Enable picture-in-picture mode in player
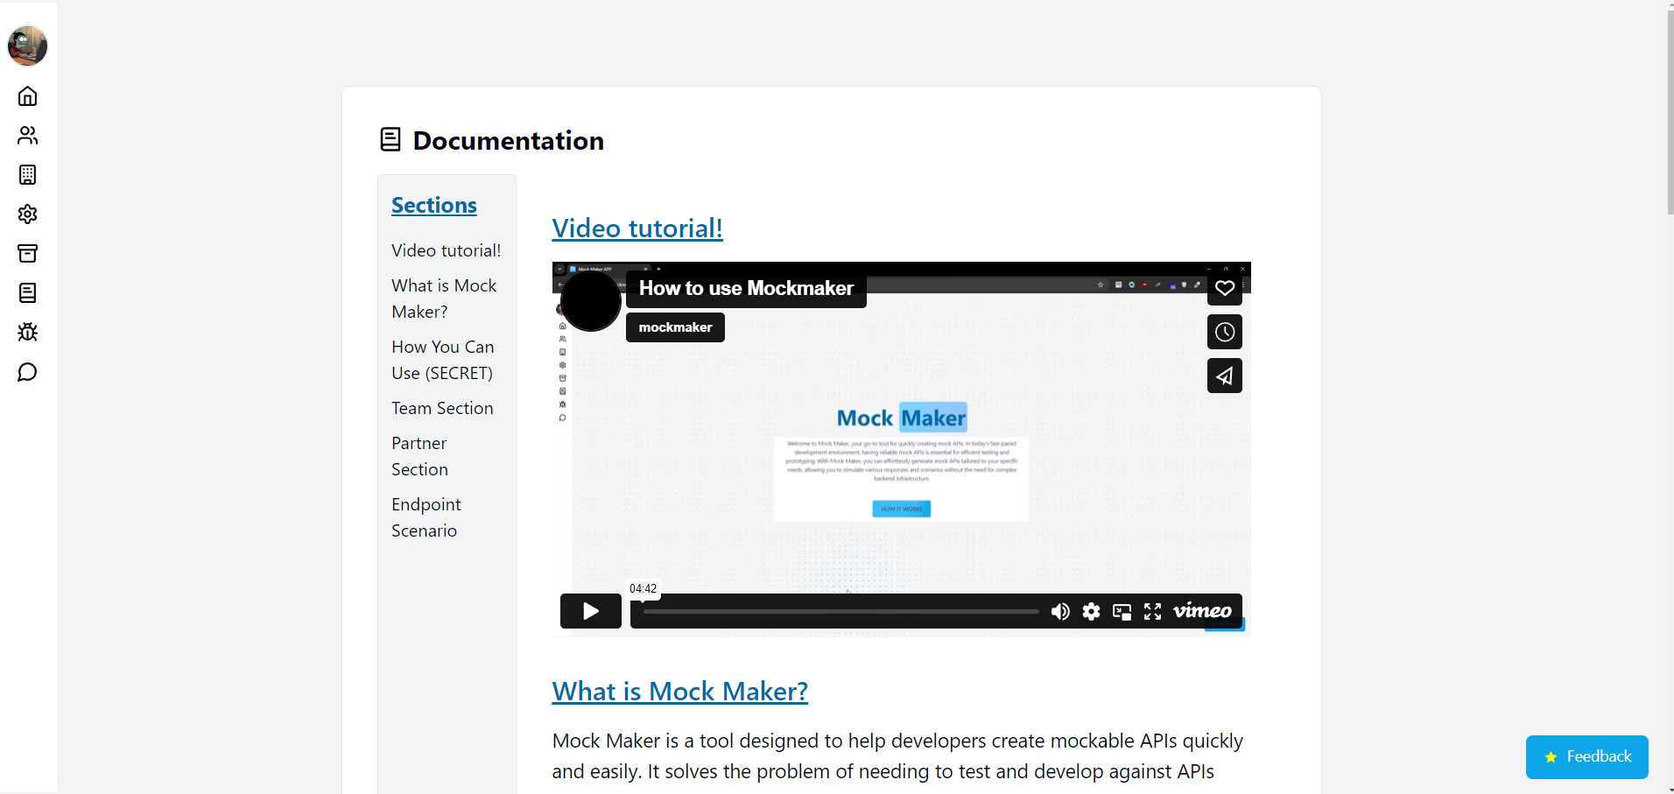The width and height of the screenshot is (1674, 794). 1122,611
